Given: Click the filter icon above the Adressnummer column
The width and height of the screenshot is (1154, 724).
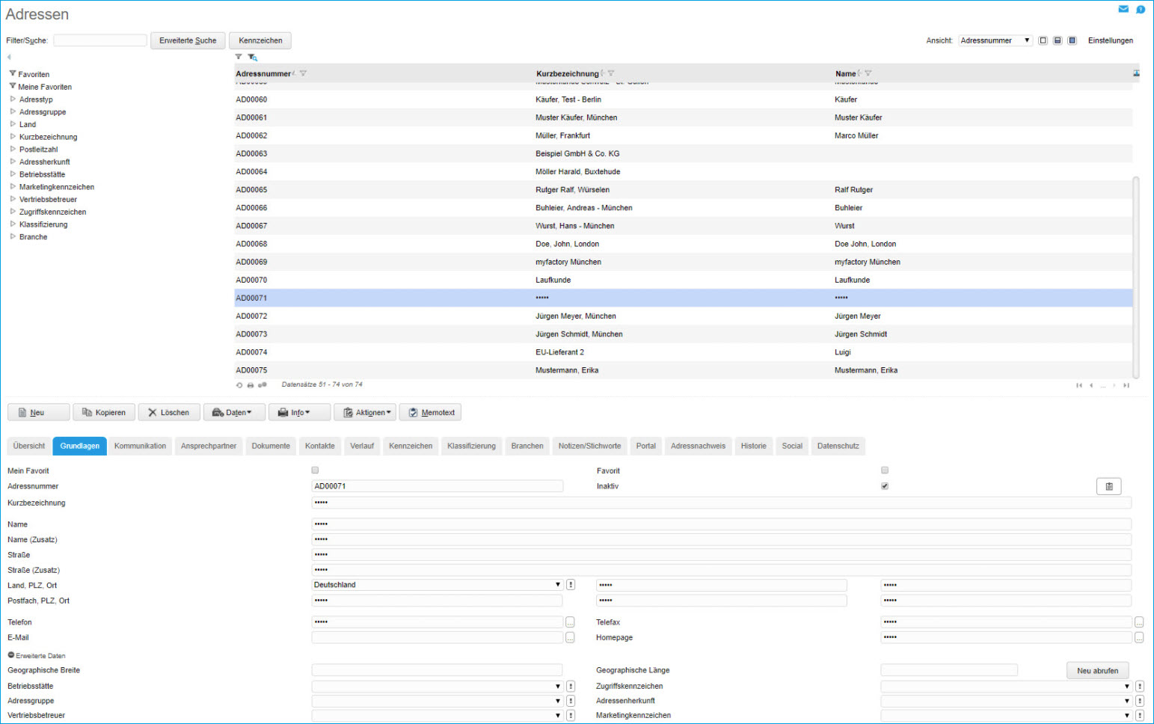Looking at the screenshot, I should pyautogui.click(x=239, y=57).
